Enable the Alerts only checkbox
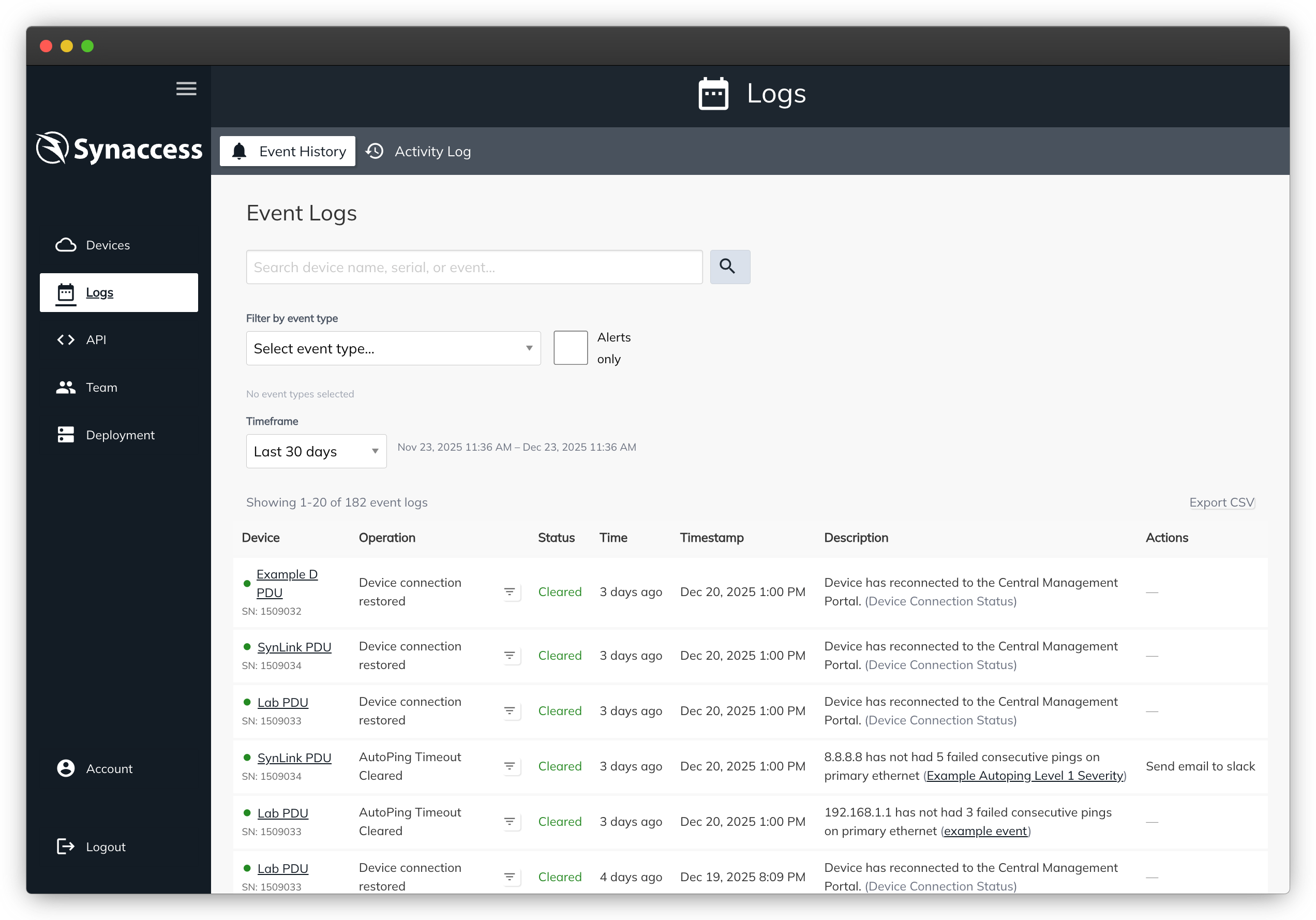1316x920 pixels. (570, 348)
